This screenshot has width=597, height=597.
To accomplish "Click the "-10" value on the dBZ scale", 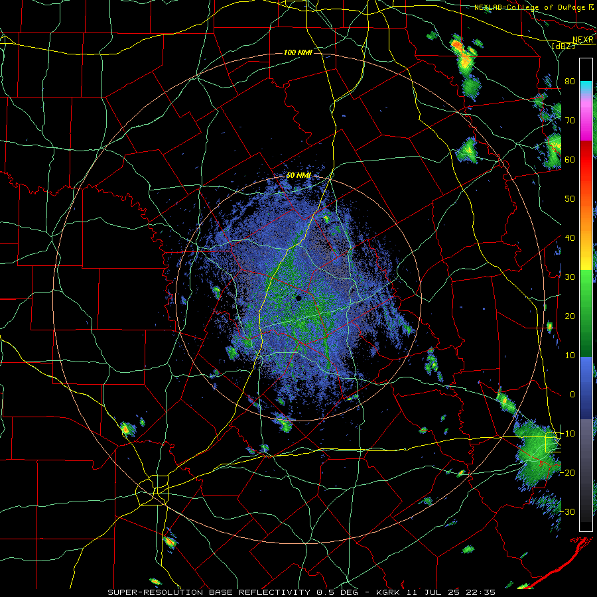I will point(567,433).
